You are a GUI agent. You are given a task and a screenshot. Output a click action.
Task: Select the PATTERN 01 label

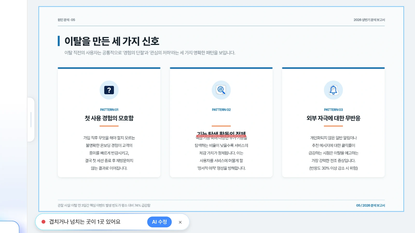(x=109, y=110)
